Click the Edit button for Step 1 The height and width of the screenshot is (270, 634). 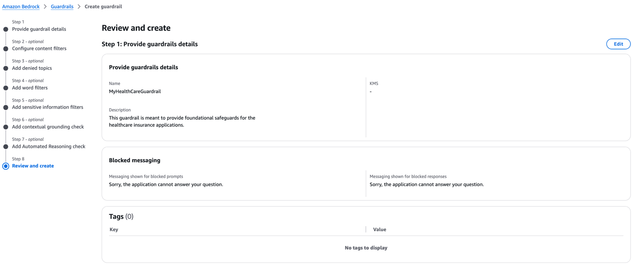tap(618, 44)
